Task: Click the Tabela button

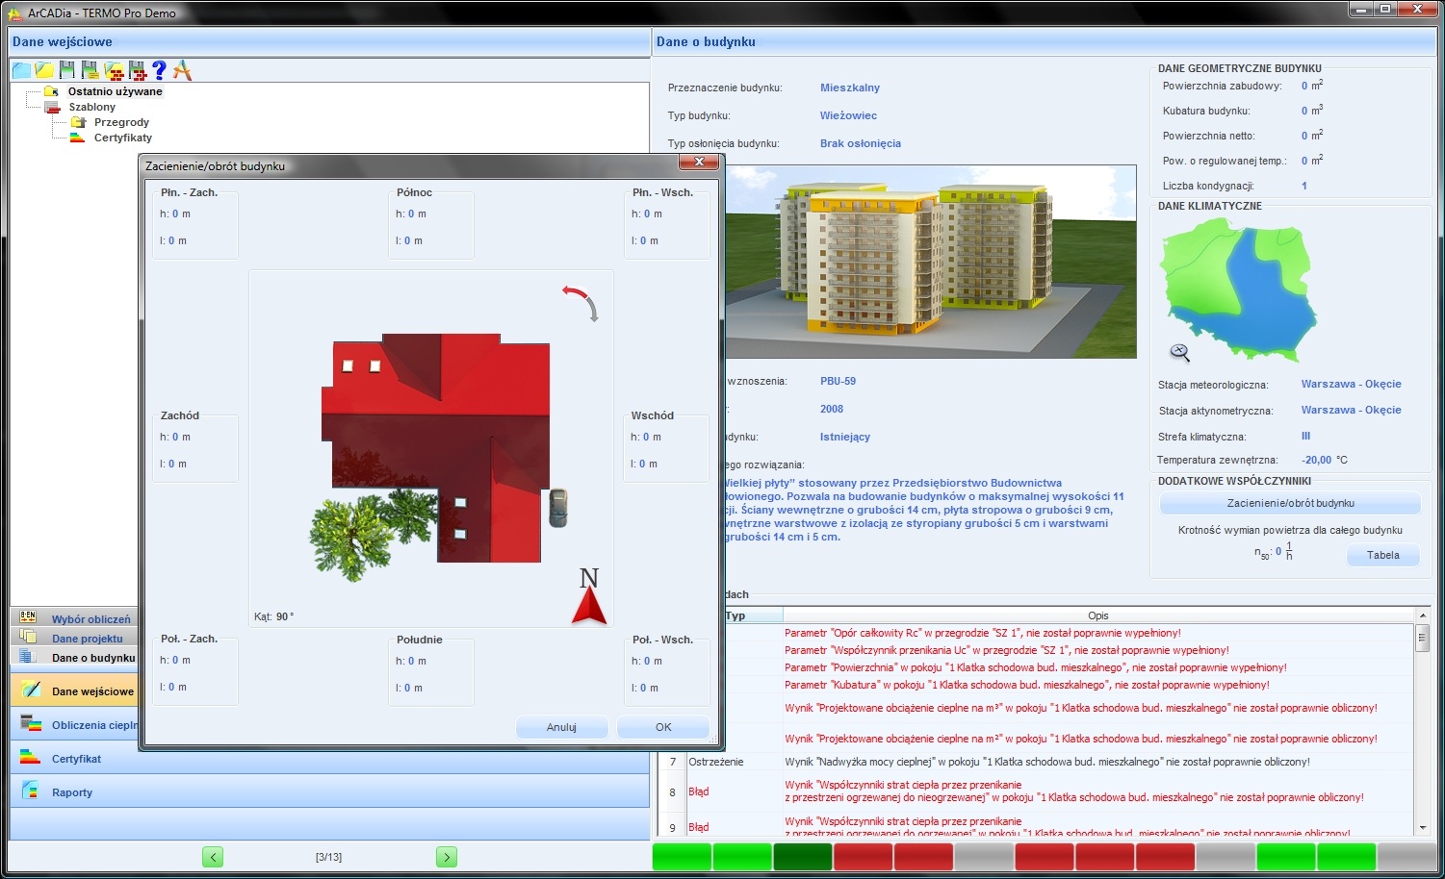Action: pos(1383,555)
